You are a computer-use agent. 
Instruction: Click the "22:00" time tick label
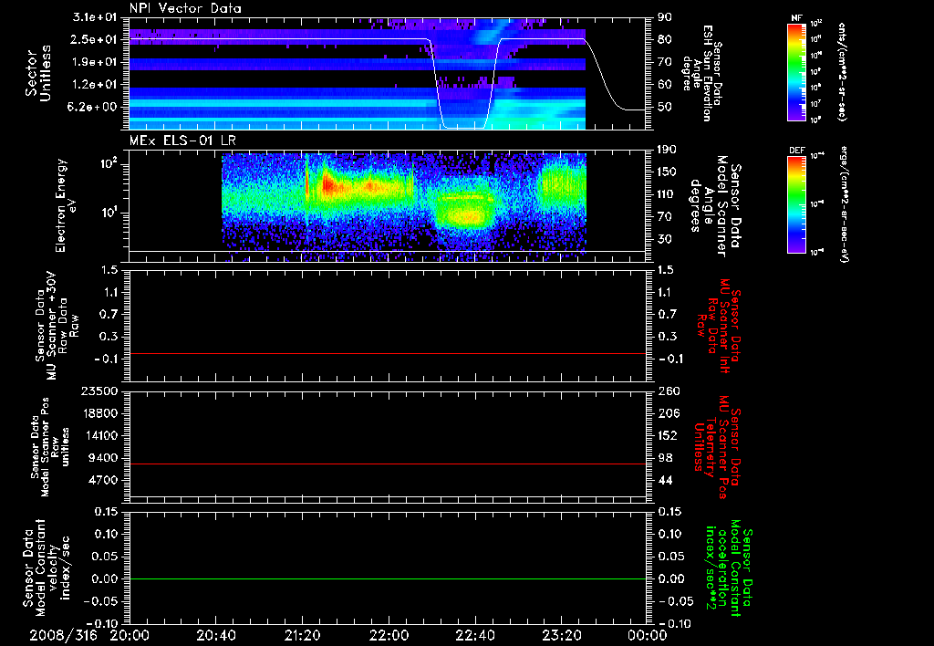click(x=389, y=636)
